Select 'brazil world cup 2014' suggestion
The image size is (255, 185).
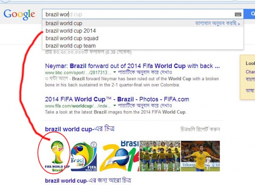(x=71, y=31)
